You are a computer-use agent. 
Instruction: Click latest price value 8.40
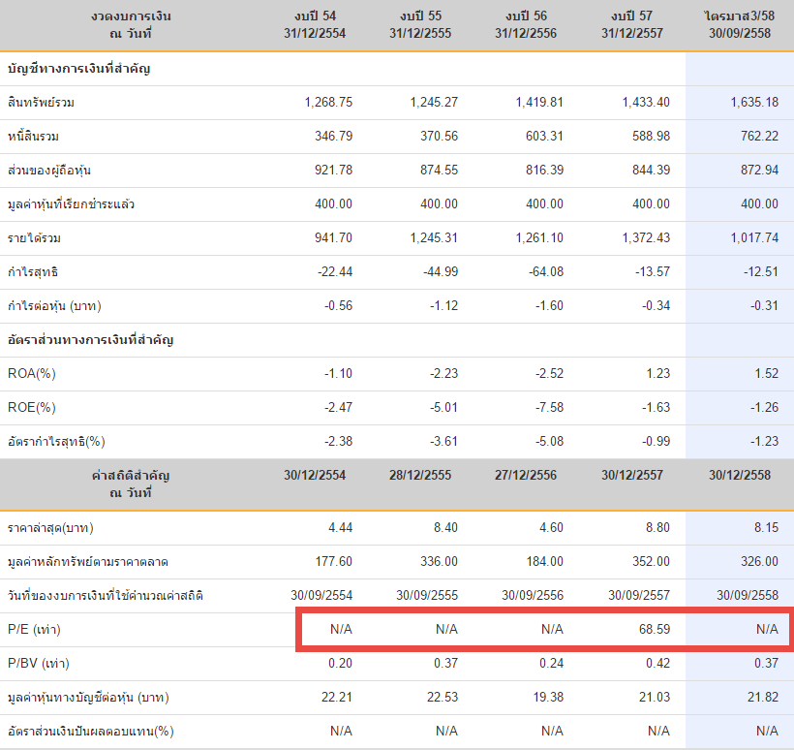point(445,528)
